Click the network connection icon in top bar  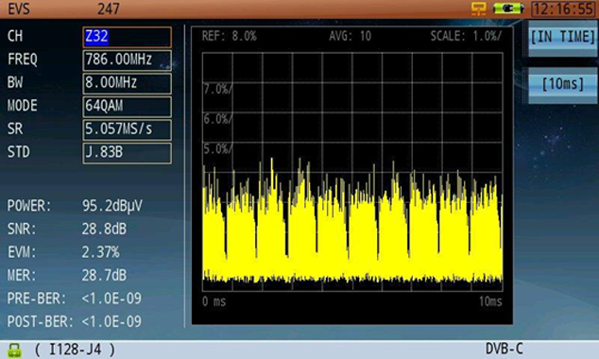[478, 9]
